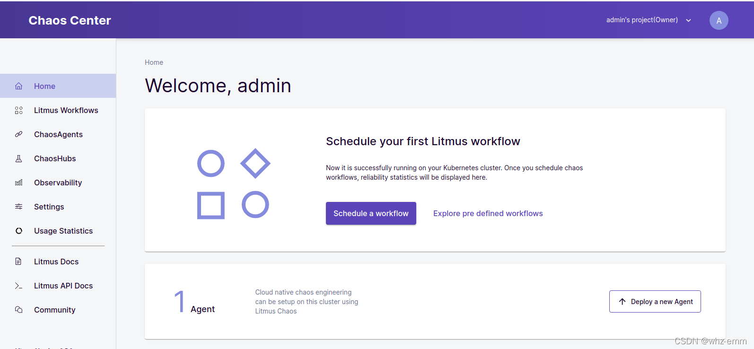Screen dimensions: 754x349
Task: Click the Litmus shapes illustration
Action: coord(233,183)
